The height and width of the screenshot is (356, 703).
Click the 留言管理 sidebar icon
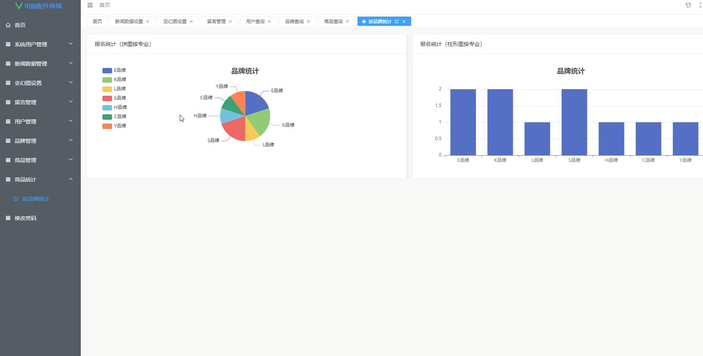pos(8,102)
